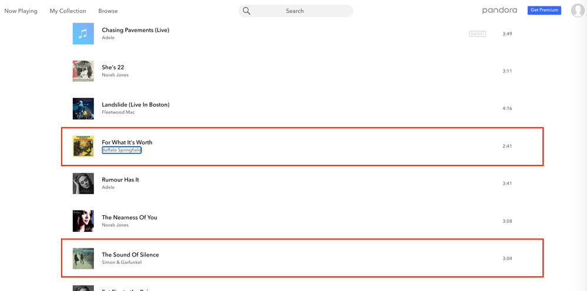Click The Nearness Of You album artwork

click(83, 221)
